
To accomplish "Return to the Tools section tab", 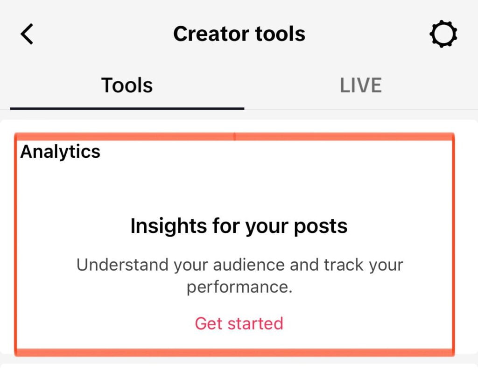I will (127, 85).
